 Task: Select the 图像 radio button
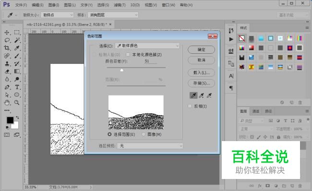click(x=144, y=134)
